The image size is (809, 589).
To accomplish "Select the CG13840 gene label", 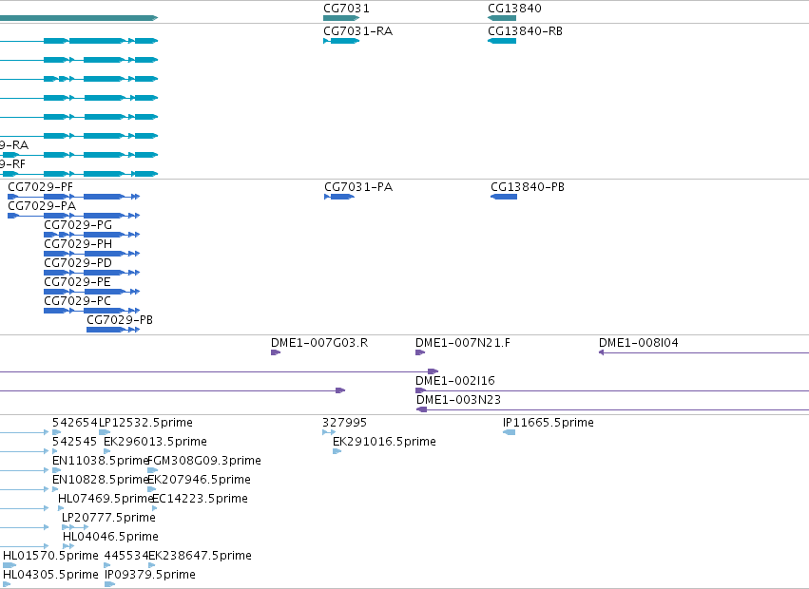I will click(514, 9).
